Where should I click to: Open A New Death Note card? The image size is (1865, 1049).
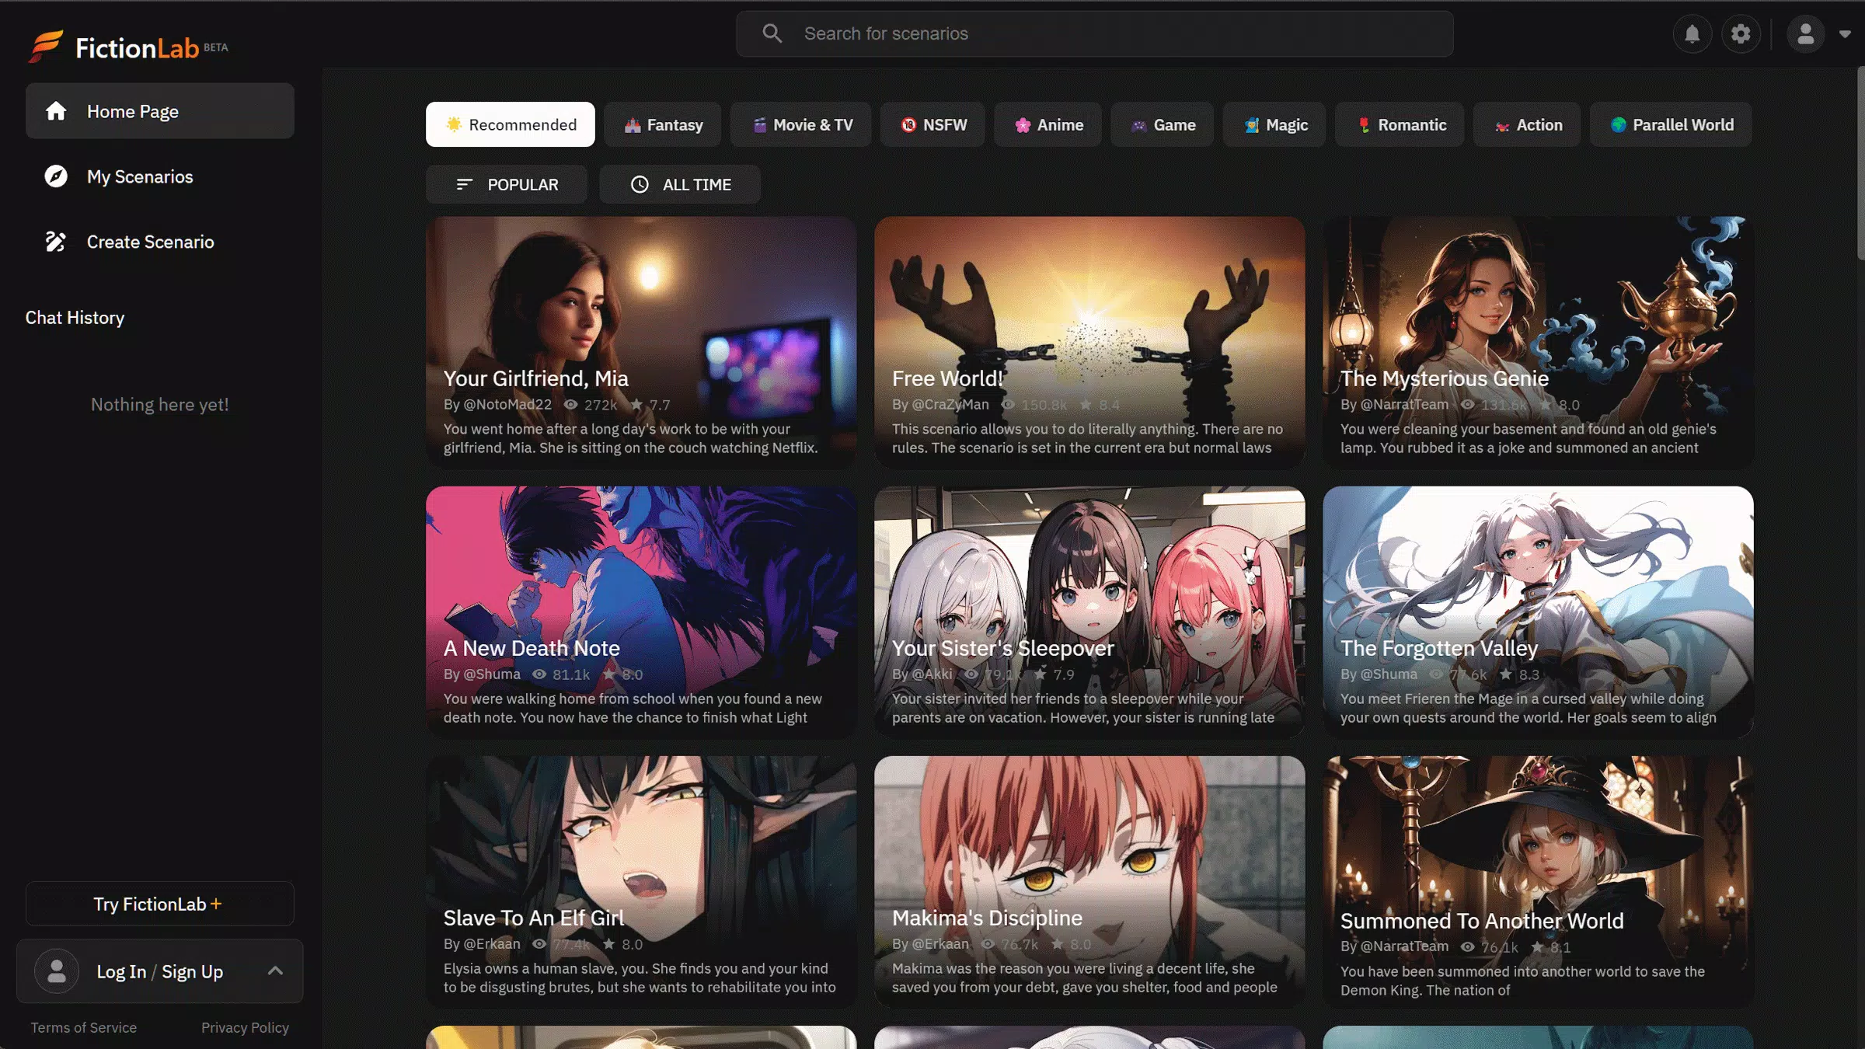tap(641, 612)
